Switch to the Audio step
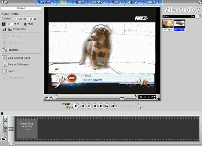 pyautogui.click(x=134, y=2)
